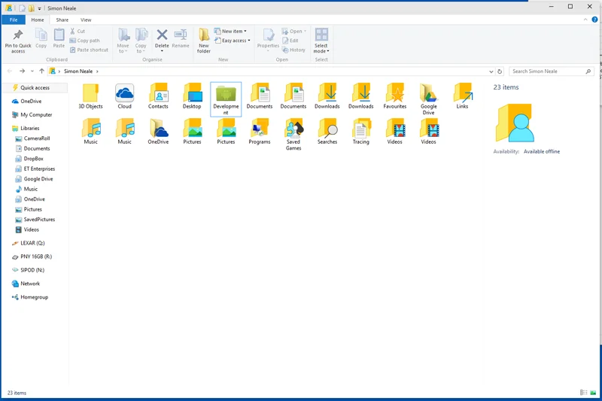602x401 pixels.
Task: Click the blue Help question mark
Action: click(594, 20)
